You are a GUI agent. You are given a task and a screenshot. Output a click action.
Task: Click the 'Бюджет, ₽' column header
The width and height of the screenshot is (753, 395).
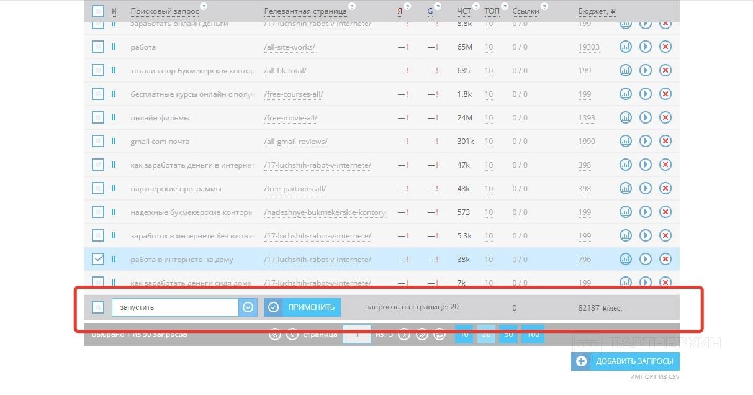[x=597, y=11]
